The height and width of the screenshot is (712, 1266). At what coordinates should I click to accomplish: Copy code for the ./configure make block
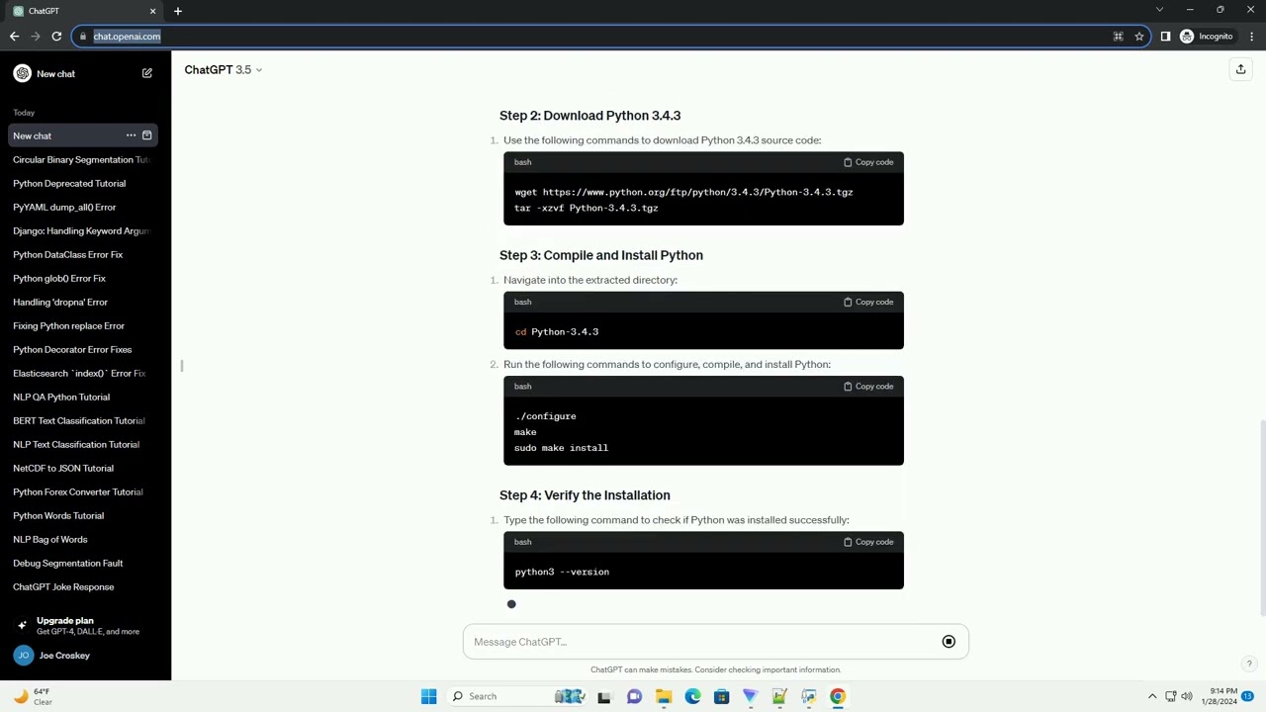[x=868, y=387]
